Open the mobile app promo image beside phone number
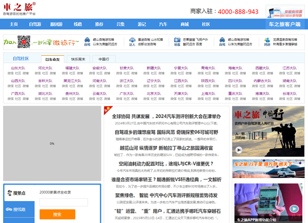The width and height of the screenshot is (308, 223). [285, 12]
